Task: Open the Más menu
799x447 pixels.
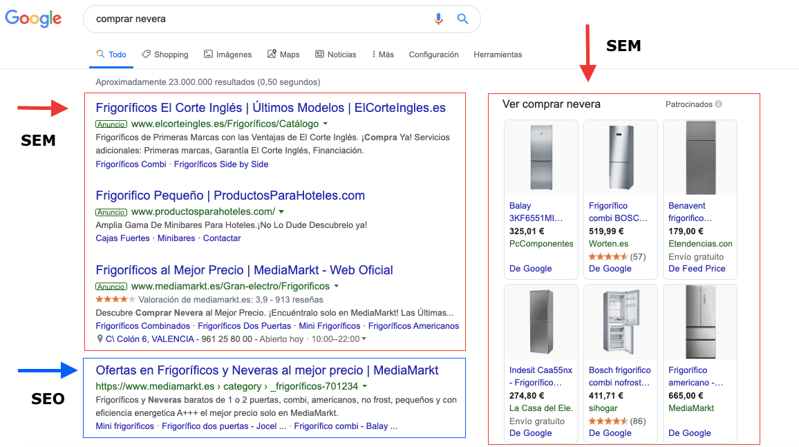Action: (x=383, y=55)
